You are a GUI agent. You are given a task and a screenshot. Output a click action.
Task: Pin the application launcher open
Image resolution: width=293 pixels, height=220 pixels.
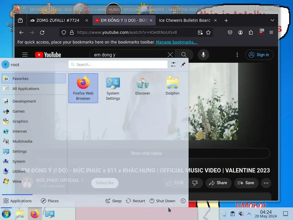point(183,64)
